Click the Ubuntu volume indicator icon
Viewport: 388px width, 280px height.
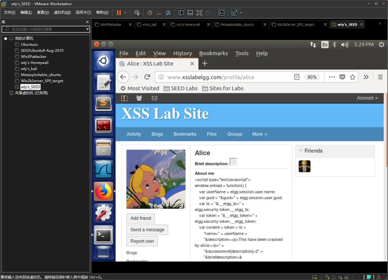(345, 45)
